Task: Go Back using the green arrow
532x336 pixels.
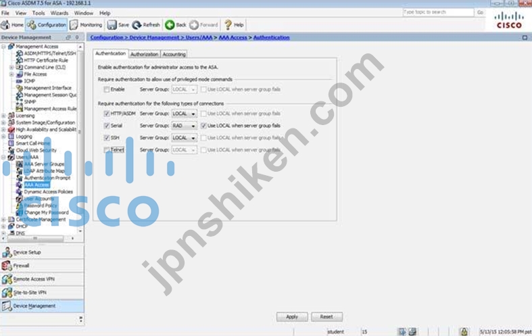Action: [x=175, y=25]
